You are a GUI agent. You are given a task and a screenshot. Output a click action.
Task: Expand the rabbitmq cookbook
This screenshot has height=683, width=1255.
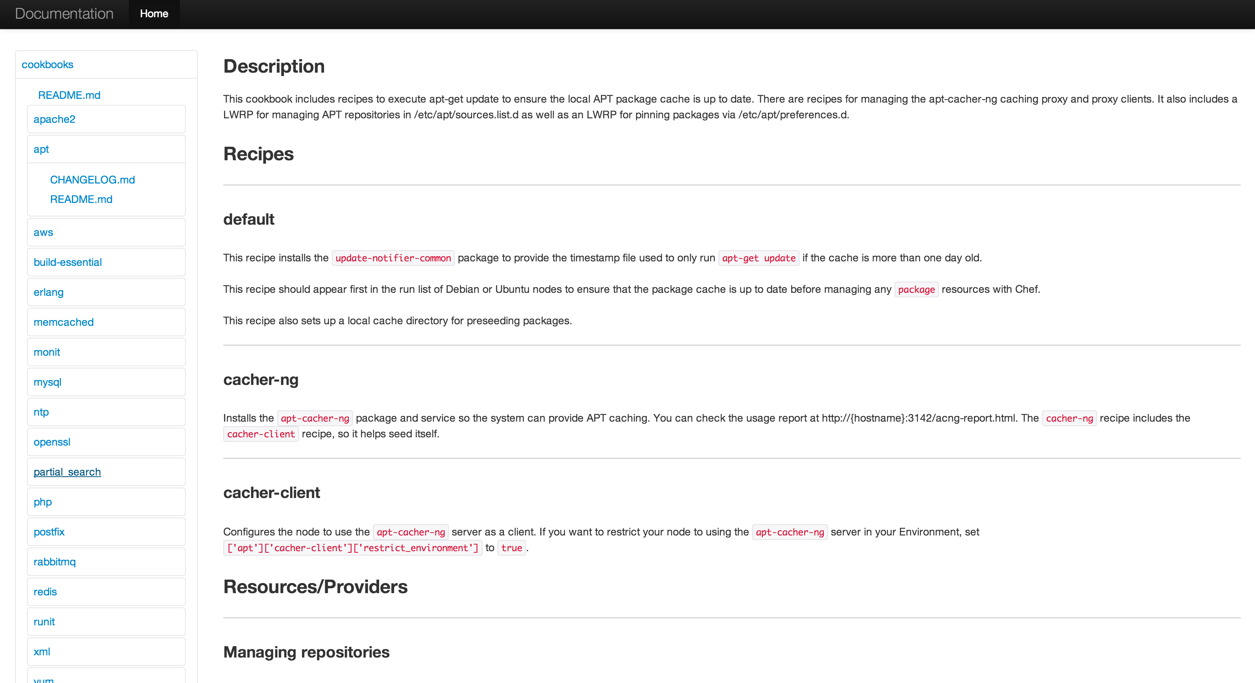point(54,561)
